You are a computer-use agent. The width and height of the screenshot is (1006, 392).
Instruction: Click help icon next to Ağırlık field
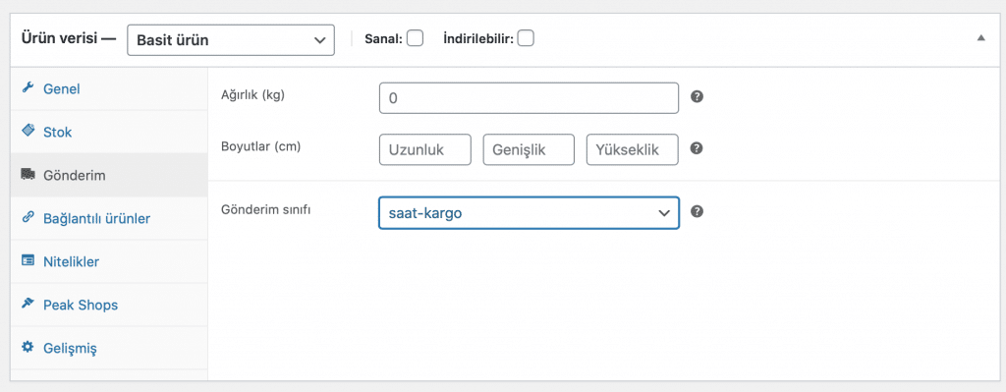697,97
